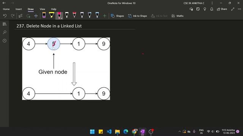Open the Help tab
Screen dimensions: 243x136
tap(54, 9)
